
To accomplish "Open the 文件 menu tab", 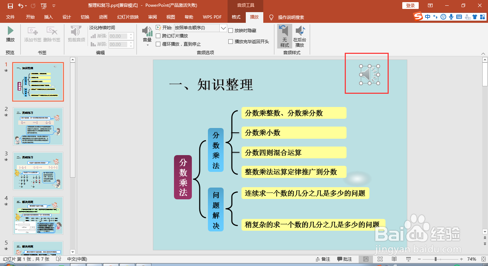I will [11, 17].
